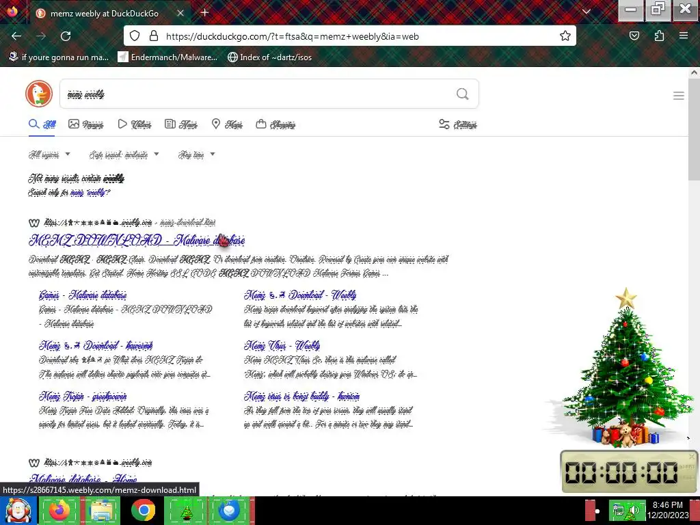Open Memz Virus - Weebly sublink
This screenshot has height=525, width=700.
click(282, 345)
